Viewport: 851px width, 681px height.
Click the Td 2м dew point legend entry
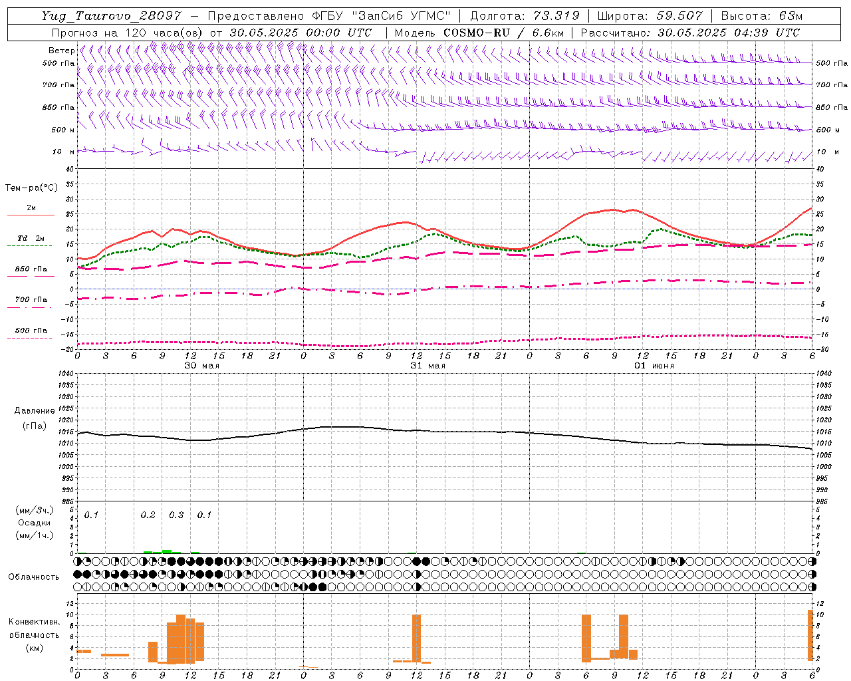(31, 238)
